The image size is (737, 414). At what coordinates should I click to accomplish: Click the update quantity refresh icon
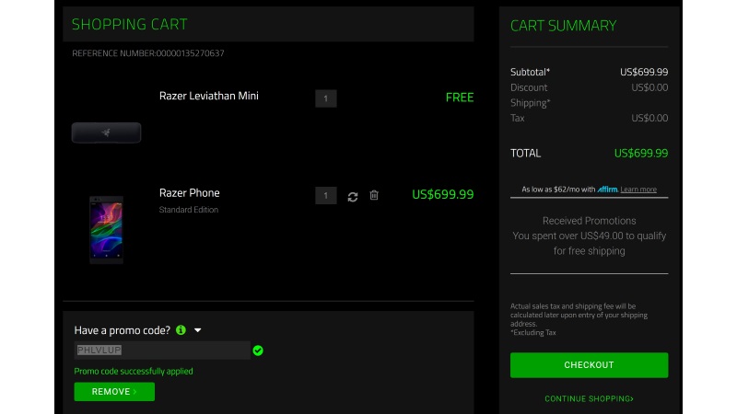pos(353,196)
